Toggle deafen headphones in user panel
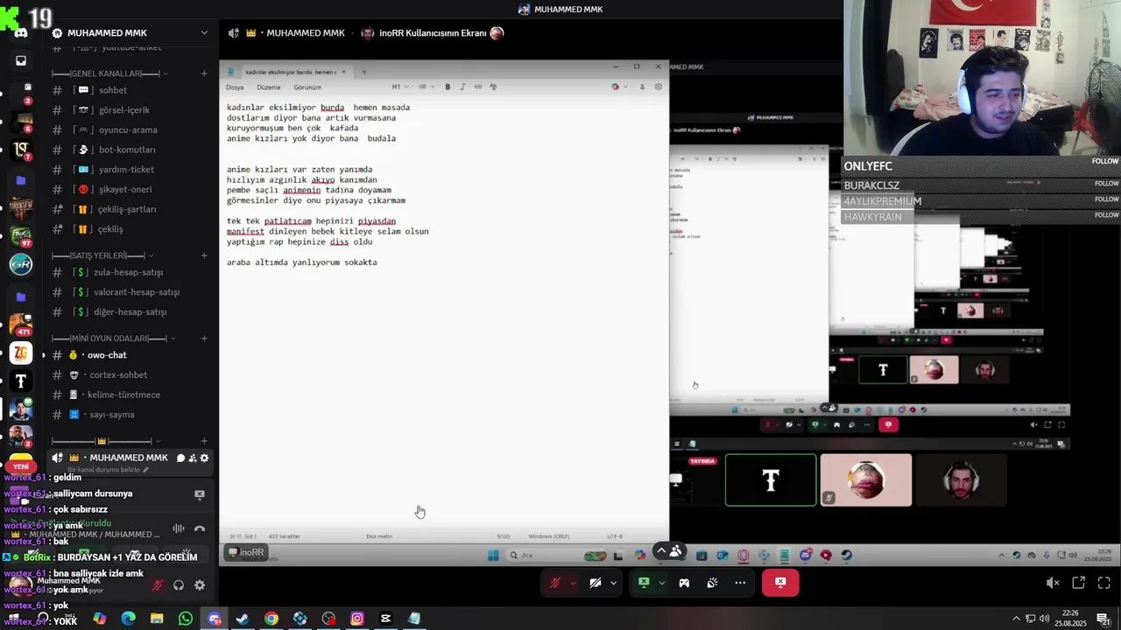The image size is (1121, 630). tap(179, 585)
